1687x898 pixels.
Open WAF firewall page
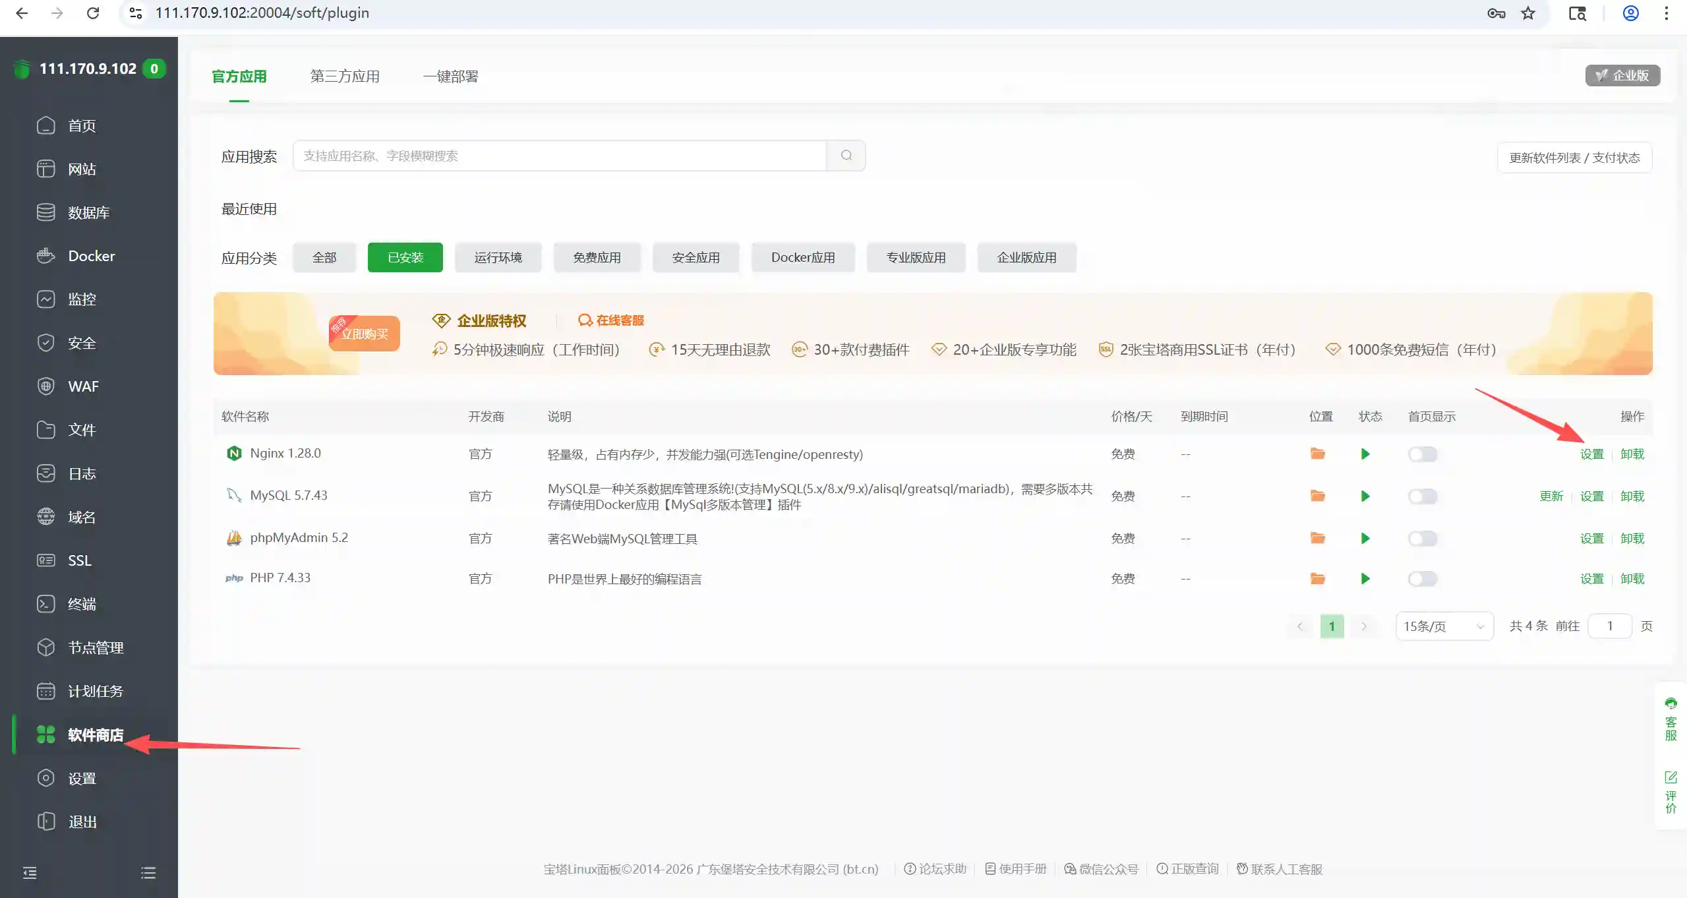click(x=83, y=386)
